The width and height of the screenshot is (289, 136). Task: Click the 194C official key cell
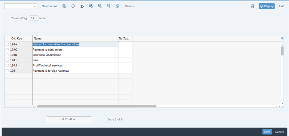pyautogui.click(x=21, y=50)
